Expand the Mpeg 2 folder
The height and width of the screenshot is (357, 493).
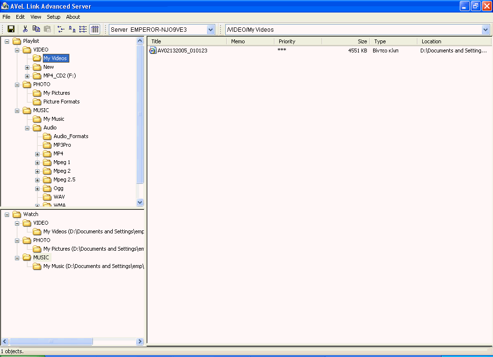point(37,171)
